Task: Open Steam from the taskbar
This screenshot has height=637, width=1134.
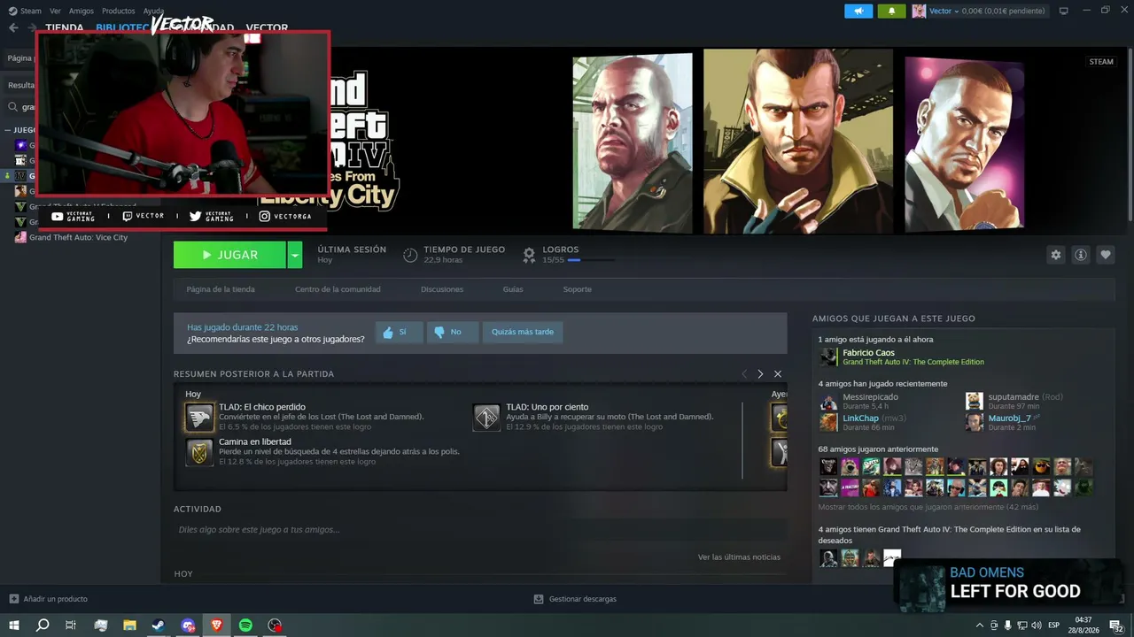Action: [158, 625]
